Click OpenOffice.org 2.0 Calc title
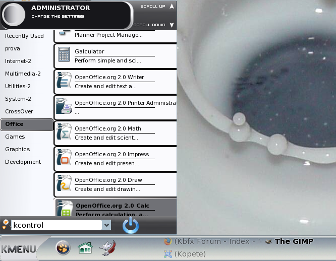Image resolution: width=336 pixels, height=261 pixels. [x=113, y=206]
